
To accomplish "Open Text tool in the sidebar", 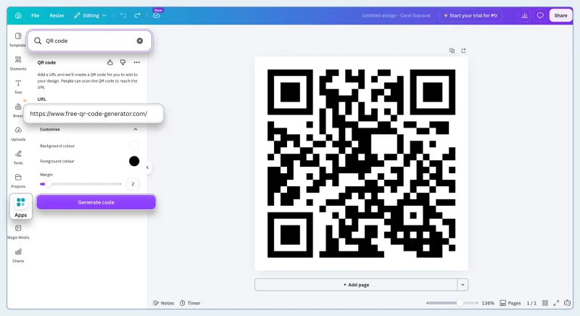I will [17, 86].
